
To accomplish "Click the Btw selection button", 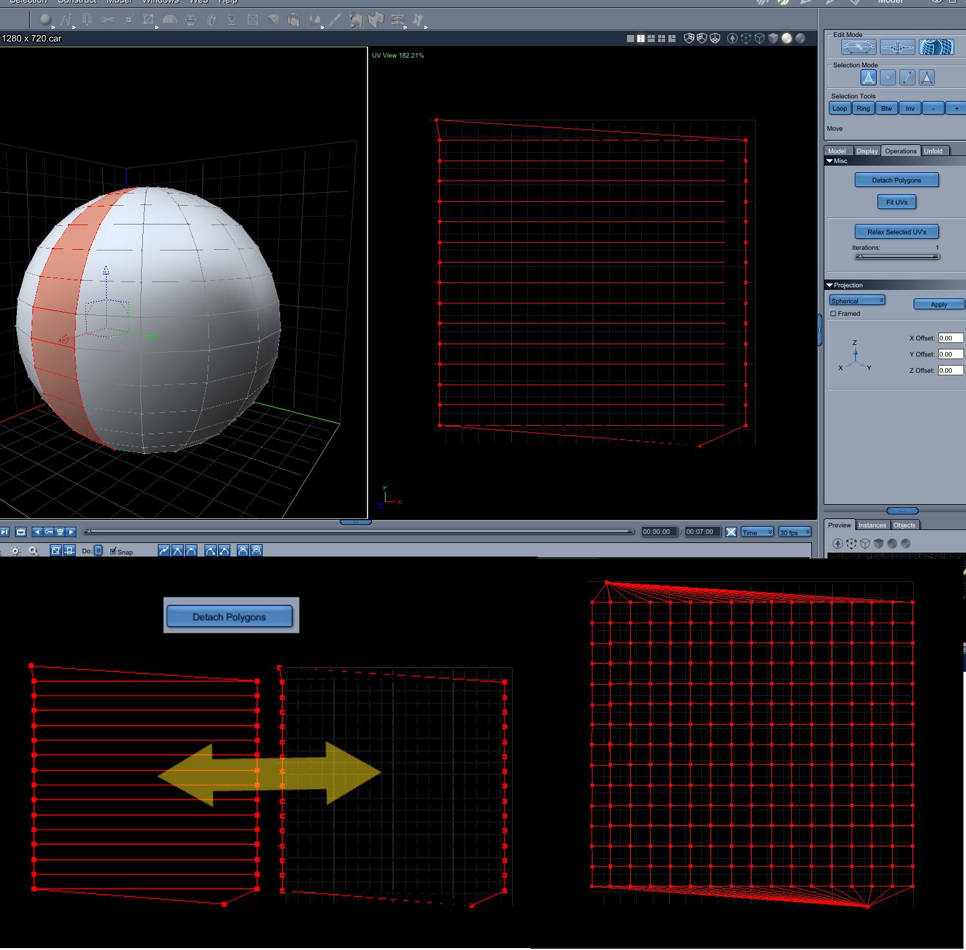I will click(886, 108).
